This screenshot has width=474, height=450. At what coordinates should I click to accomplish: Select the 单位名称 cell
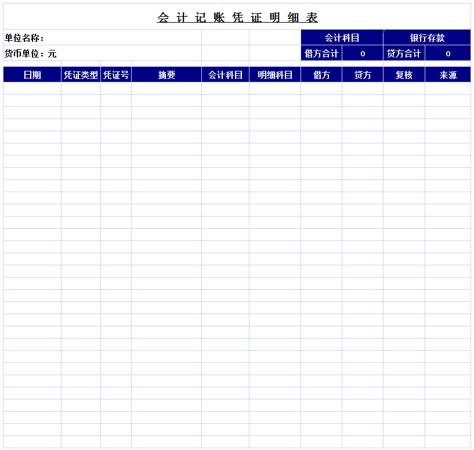click(x=103, y=38)
